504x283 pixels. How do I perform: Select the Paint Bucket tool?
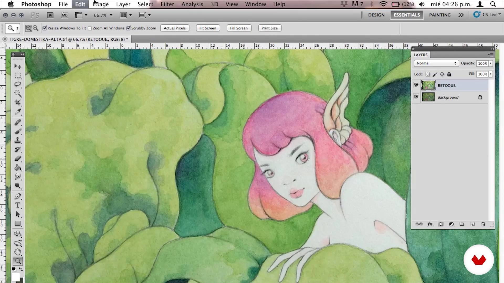(x=18, y=167)
